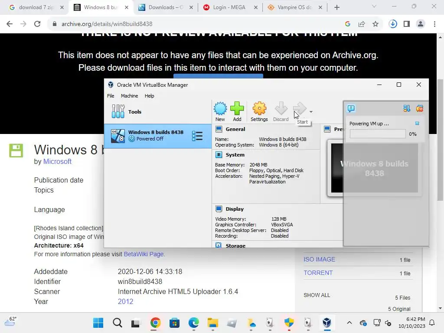Open the 2012 year link
The width and height of the screenshot is (444, 333).
click(125, 301)
